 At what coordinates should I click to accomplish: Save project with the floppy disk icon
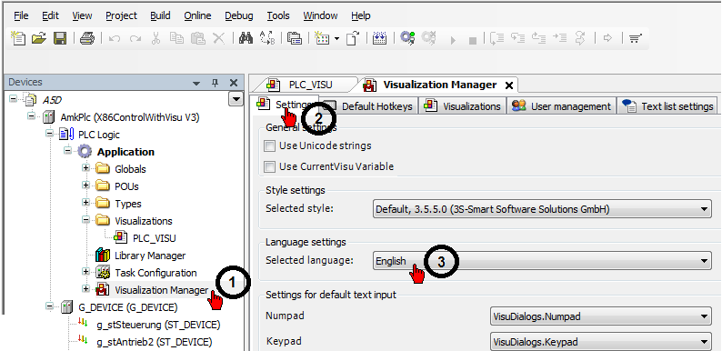(60, 38)
